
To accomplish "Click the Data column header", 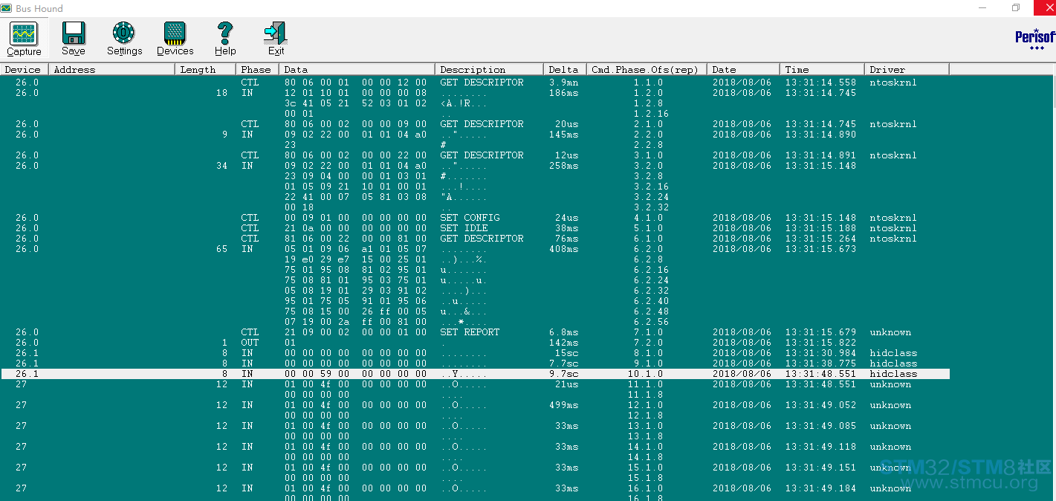I will click(357, 69).
